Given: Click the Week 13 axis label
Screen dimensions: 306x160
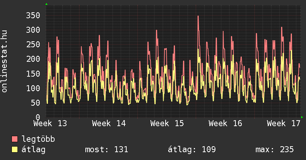Looking at the screenshot, I should (x=51, y=123).
